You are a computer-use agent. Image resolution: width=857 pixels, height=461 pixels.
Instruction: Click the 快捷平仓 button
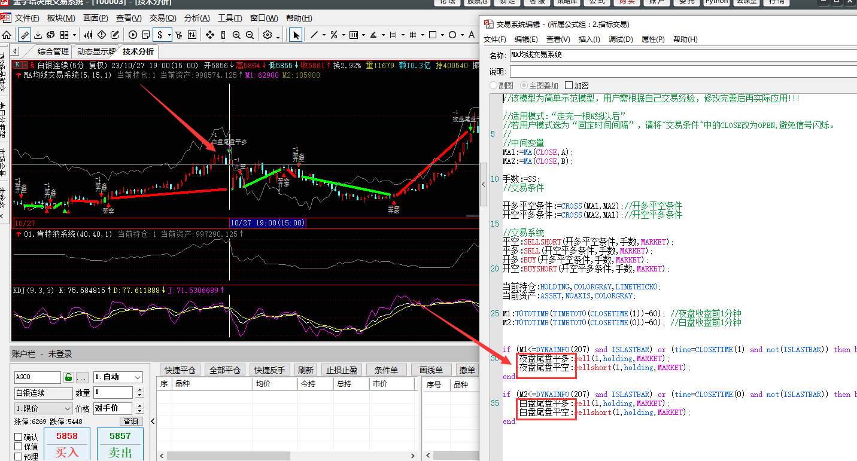pyautogui.click(x=180, y=370)
